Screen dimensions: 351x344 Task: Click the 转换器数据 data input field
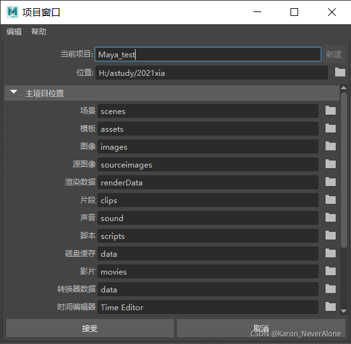208,289
